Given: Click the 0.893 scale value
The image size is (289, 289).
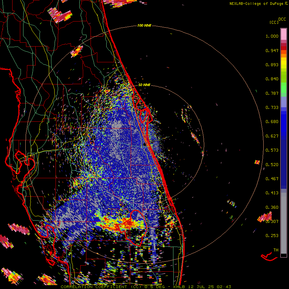Looking at the screenshot, I should click(x=272, y=65).
